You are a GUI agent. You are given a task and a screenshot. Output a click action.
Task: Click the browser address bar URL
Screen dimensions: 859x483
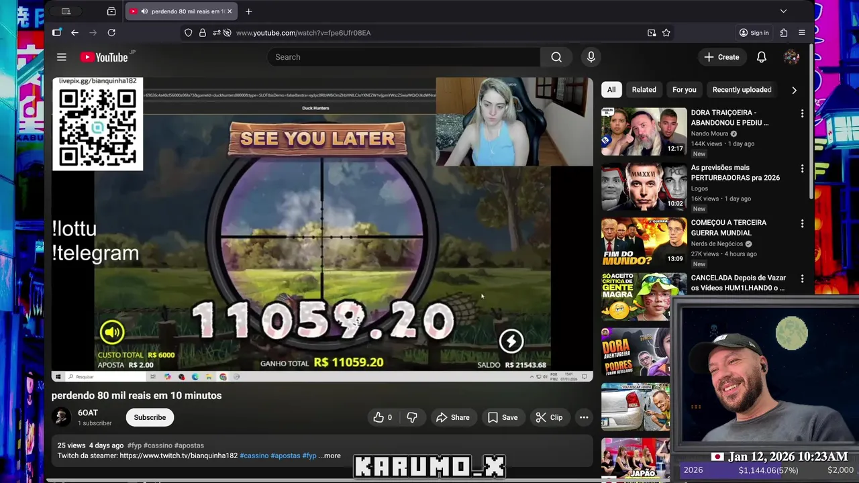pos(303,33)
